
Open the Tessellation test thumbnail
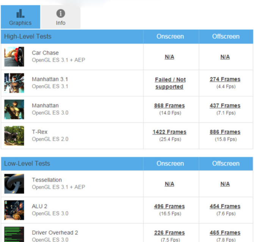[14, 184]
